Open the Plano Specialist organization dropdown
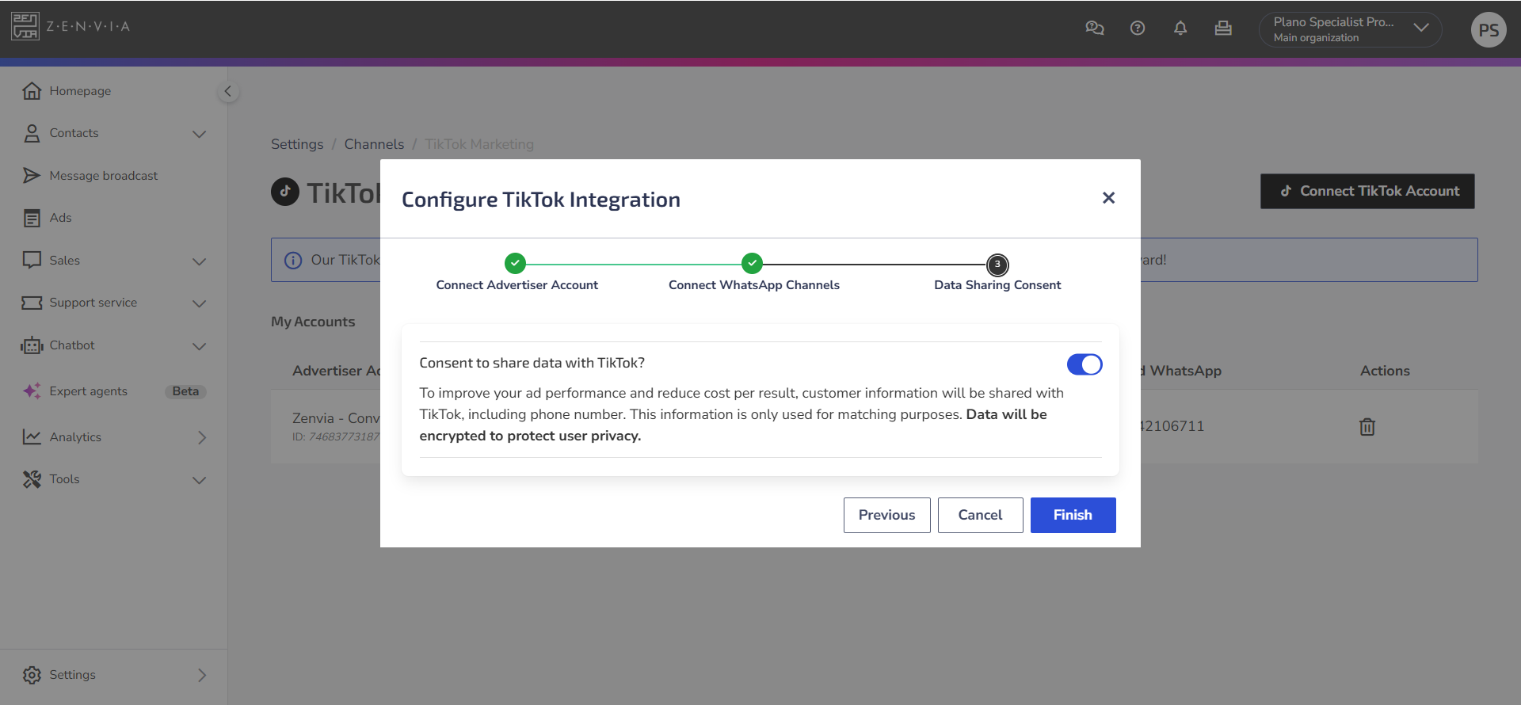The image size is (1521, 705). [1350, 29]
